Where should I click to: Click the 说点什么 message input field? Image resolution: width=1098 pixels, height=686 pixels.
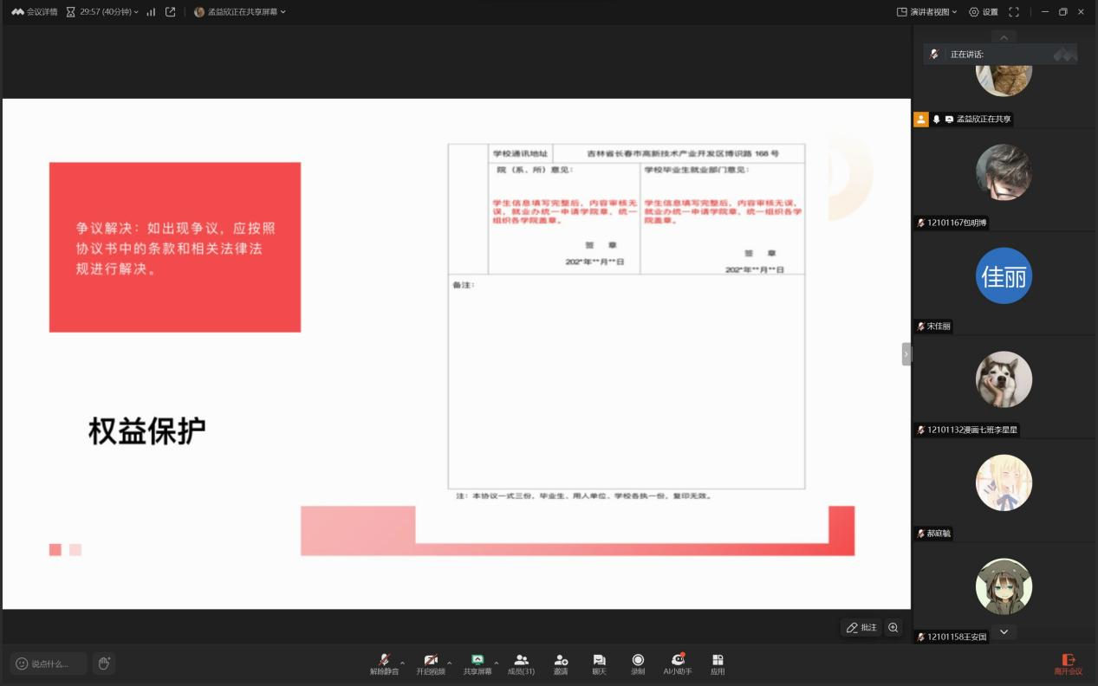pos(49,663)
